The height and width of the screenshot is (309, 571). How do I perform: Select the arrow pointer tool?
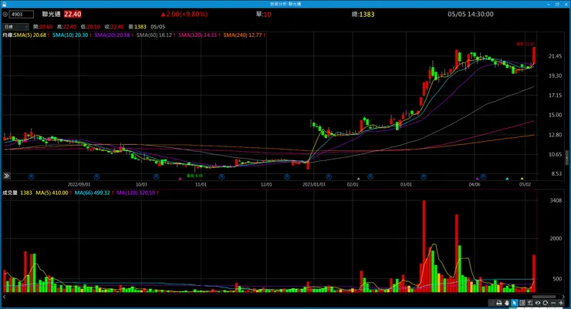tap(514, 303)
